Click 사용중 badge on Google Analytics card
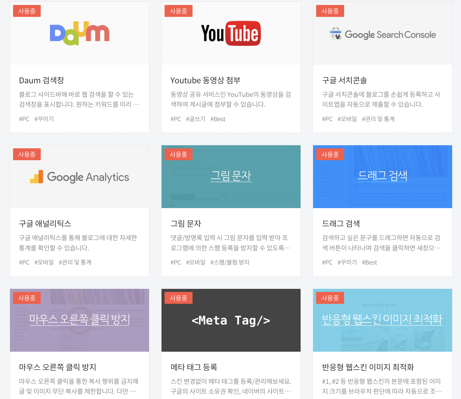 (x=27, y=154)
